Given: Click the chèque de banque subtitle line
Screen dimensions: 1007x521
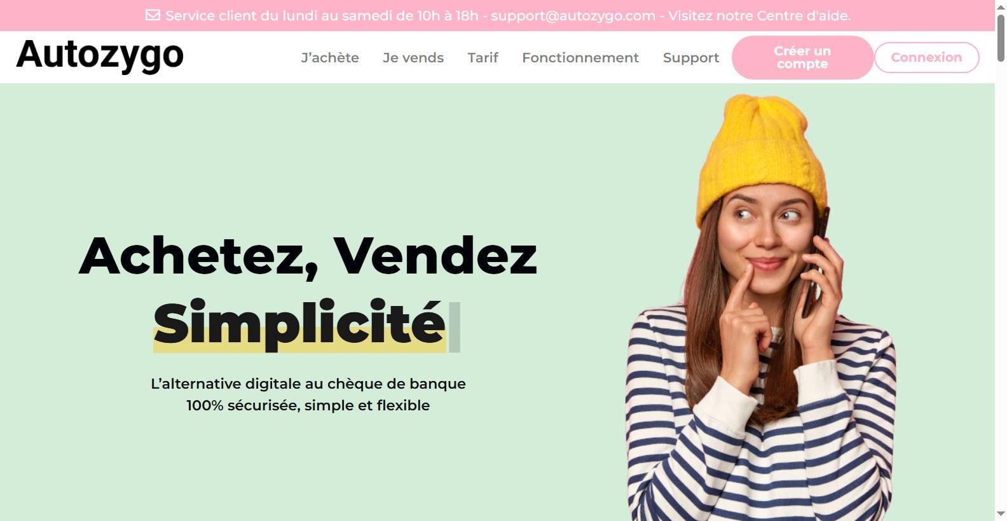Looking at the screenshot, I should [308, 384].
